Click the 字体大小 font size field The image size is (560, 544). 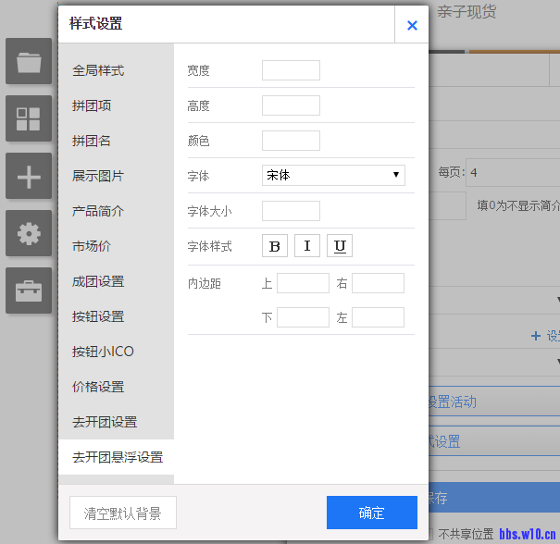(x=291, y=211)
